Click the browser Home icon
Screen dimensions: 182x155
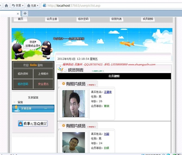(x=6, y=5)
